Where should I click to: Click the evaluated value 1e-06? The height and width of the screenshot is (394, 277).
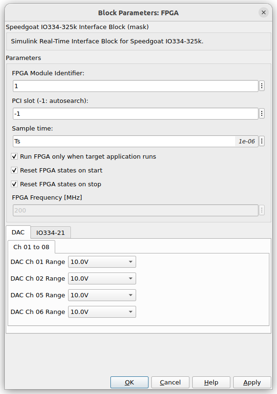[247, 141]
